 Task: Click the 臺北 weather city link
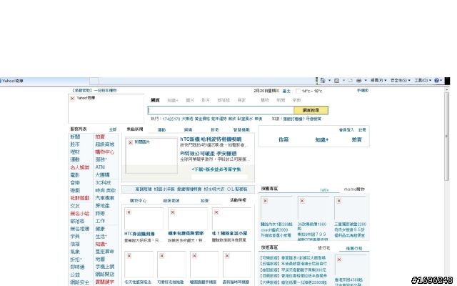(x=286, y=91)
